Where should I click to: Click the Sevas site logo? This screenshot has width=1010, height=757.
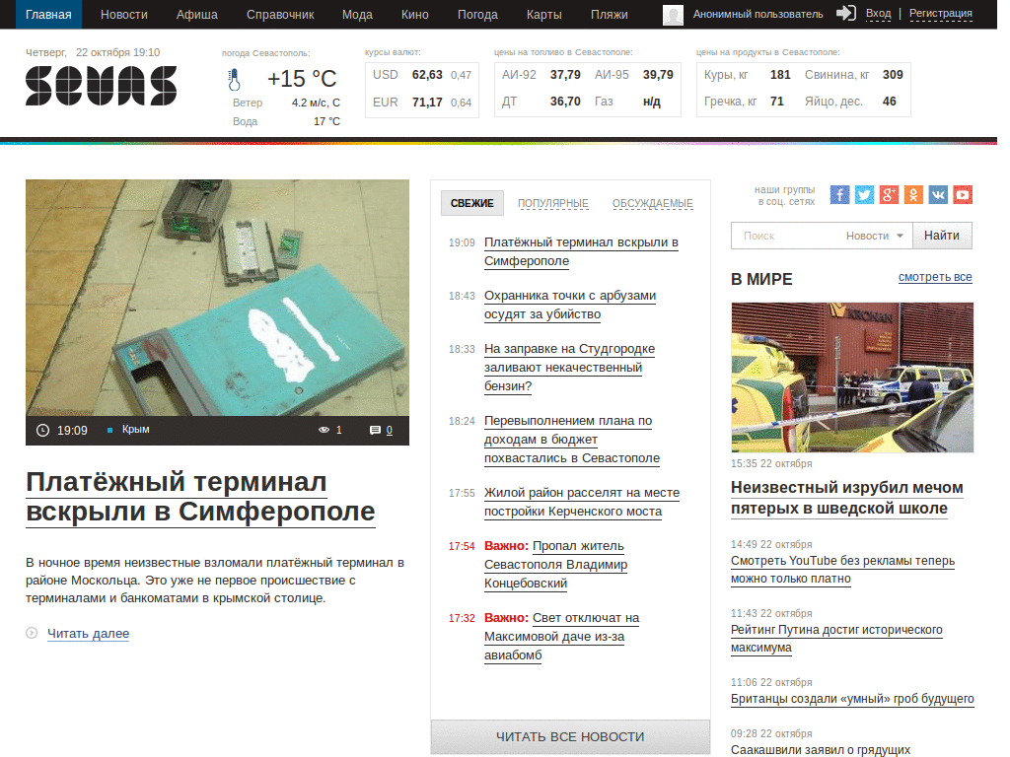click(102, 86)
